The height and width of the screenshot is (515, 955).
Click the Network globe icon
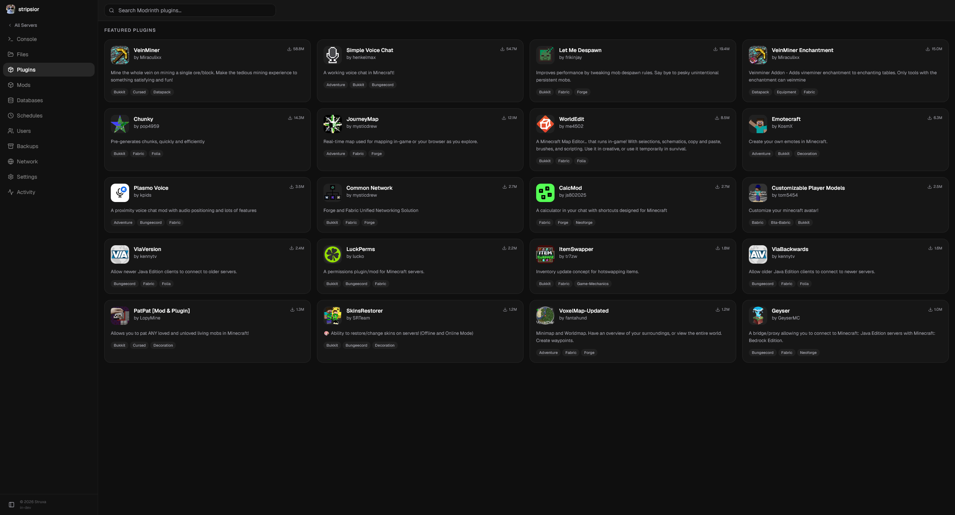(x=11, y=161)
